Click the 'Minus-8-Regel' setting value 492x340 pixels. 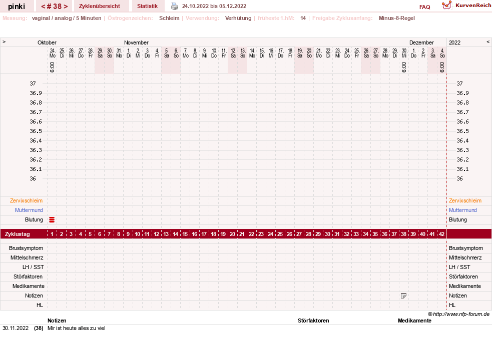click(396, 18)
